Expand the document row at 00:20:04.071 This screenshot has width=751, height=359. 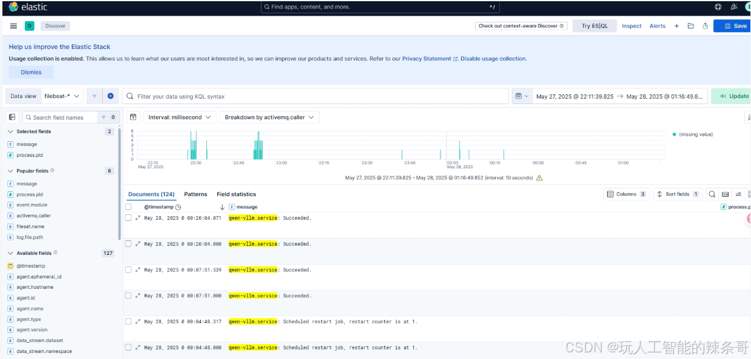point(137,218)
